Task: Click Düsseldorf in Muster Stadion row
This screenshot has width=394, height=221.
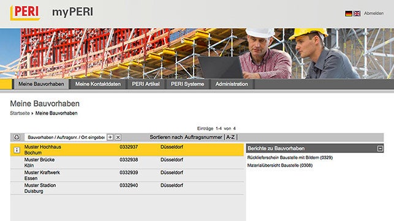Action: [x=172, y=185]
